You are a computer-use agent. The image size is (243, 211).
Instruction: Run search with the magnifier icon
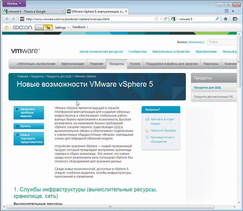(x=217, y=19)
